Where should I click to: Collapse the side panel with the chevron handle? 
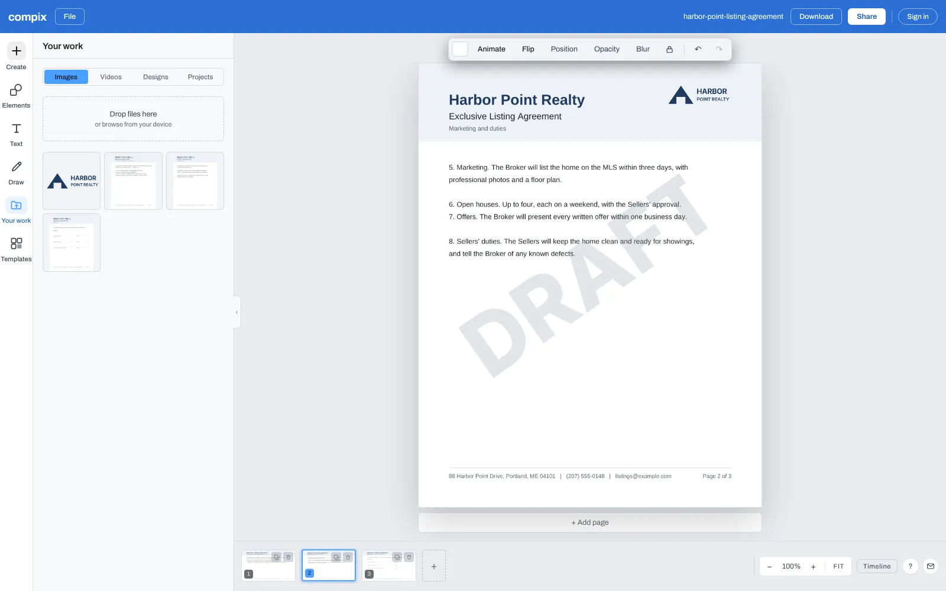237,312
